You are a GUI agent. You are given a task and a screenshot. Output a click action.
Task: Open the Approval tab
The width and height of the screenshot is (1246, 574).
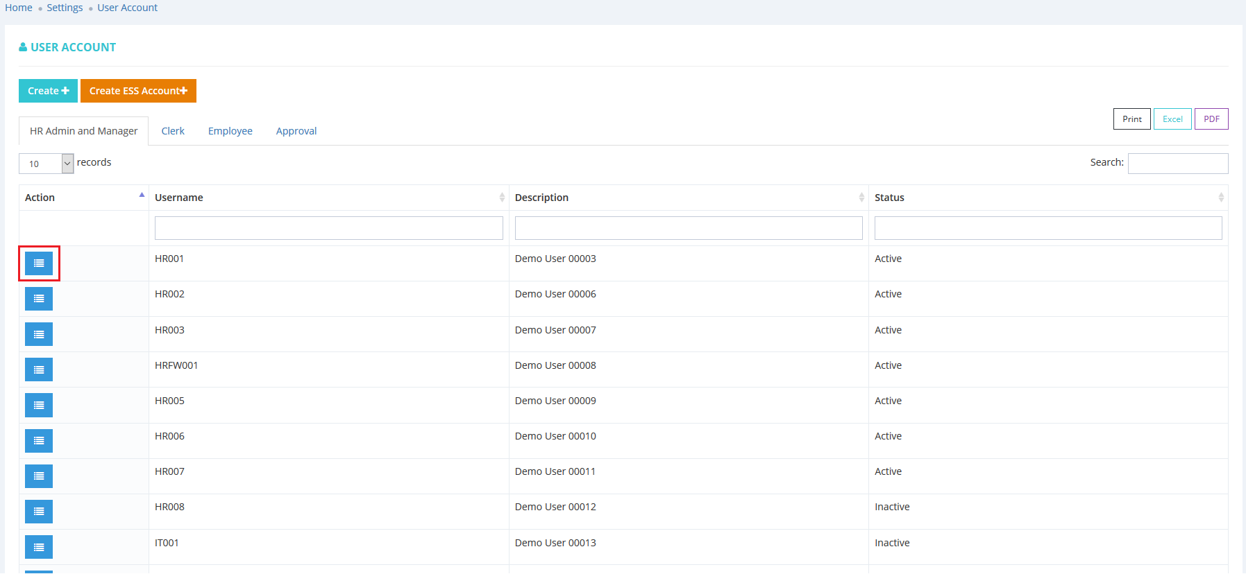click(296, 131)
